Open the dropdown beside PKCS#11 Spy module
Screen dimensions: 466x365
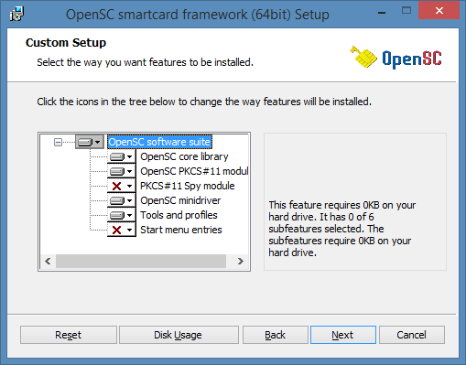click(x=122, y=186)
